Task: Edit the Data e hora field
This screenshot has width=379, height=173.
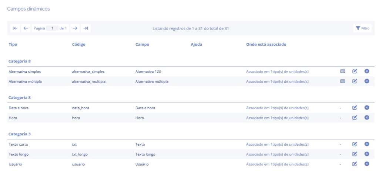Action: (x=355, y=108)
